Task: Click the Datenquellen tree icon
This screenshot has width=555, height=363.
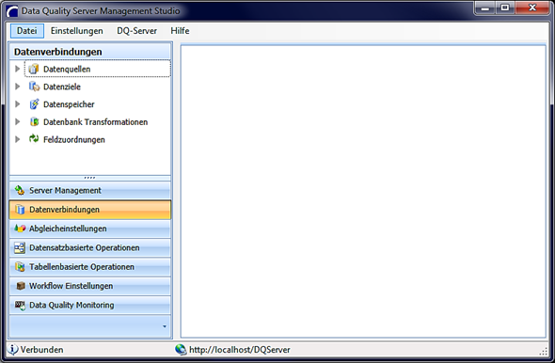Action: [34, 69]
